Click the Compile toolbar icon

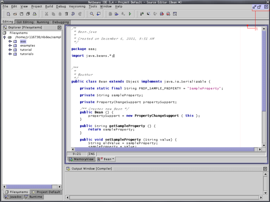111,14
